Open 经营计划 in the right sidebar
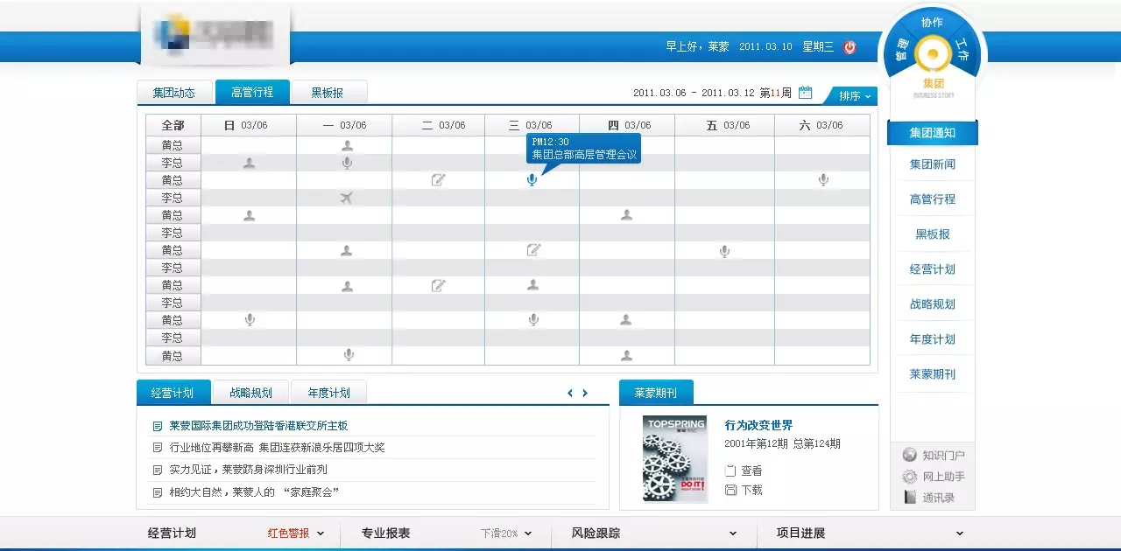The height and width of the screenshot is (551, 1121). 933,269
